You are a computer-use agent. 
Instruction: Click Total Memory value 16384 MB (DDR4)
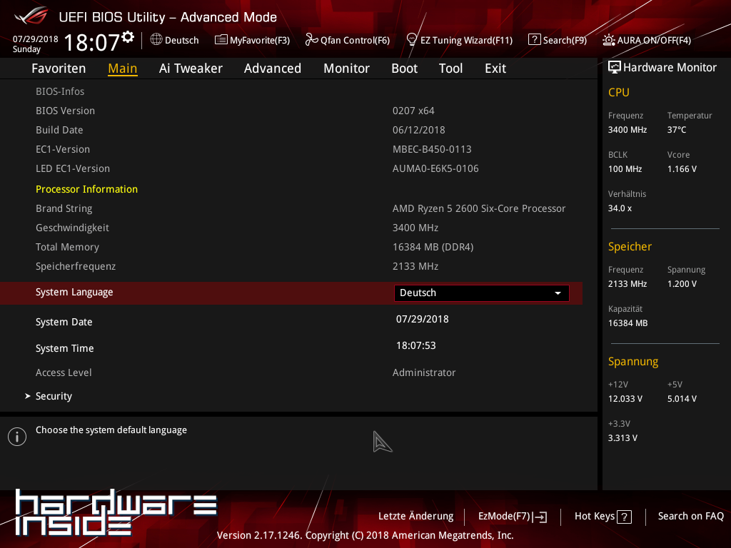coord(433,247)
